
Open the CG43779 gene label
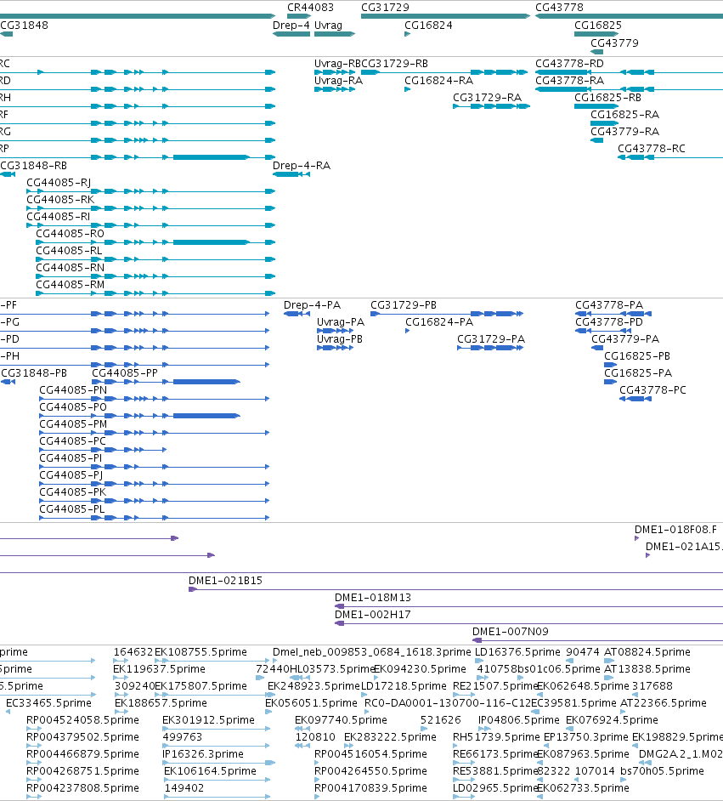(x=614, y=43)
